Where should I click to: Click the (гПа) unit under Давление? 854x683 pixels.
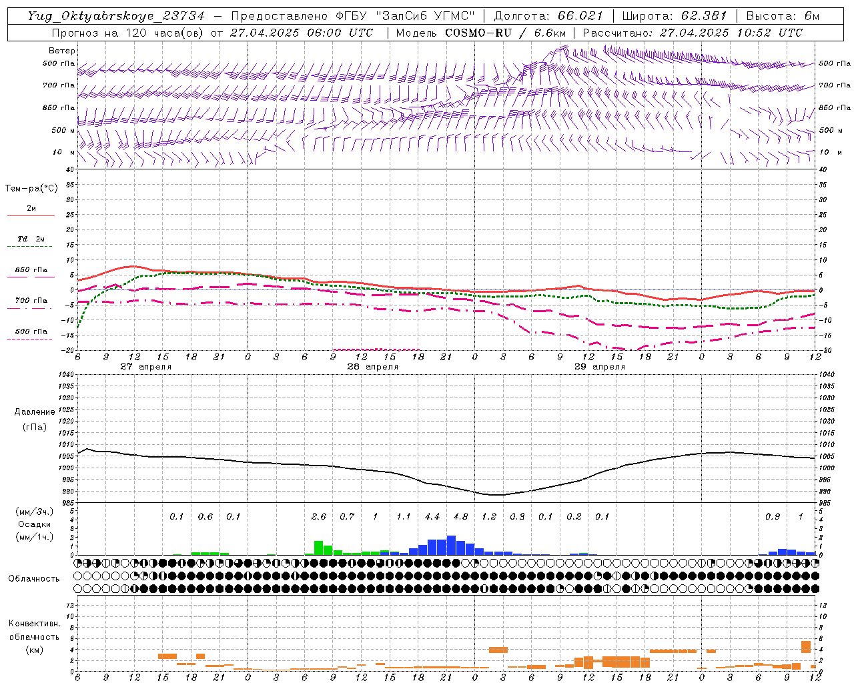[35, 427]
